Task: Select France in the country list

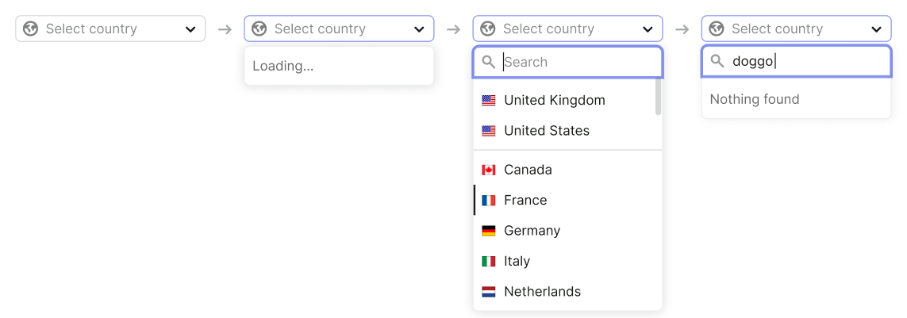Action: pyautogui.click(x=567, y=200)
